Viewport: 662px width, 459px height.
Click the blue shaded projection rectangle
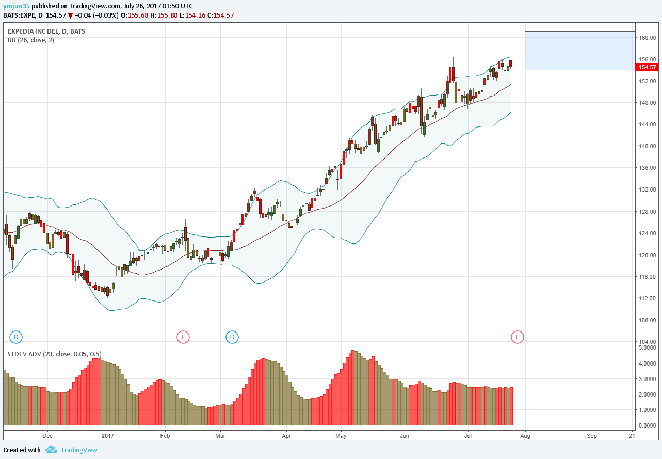pos(579,51)
